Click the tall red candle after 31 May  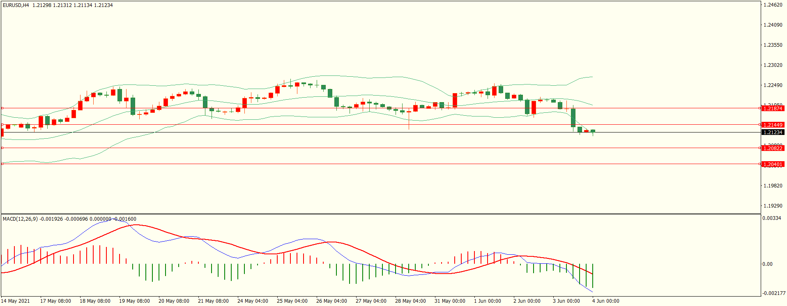tap(455, 100)
